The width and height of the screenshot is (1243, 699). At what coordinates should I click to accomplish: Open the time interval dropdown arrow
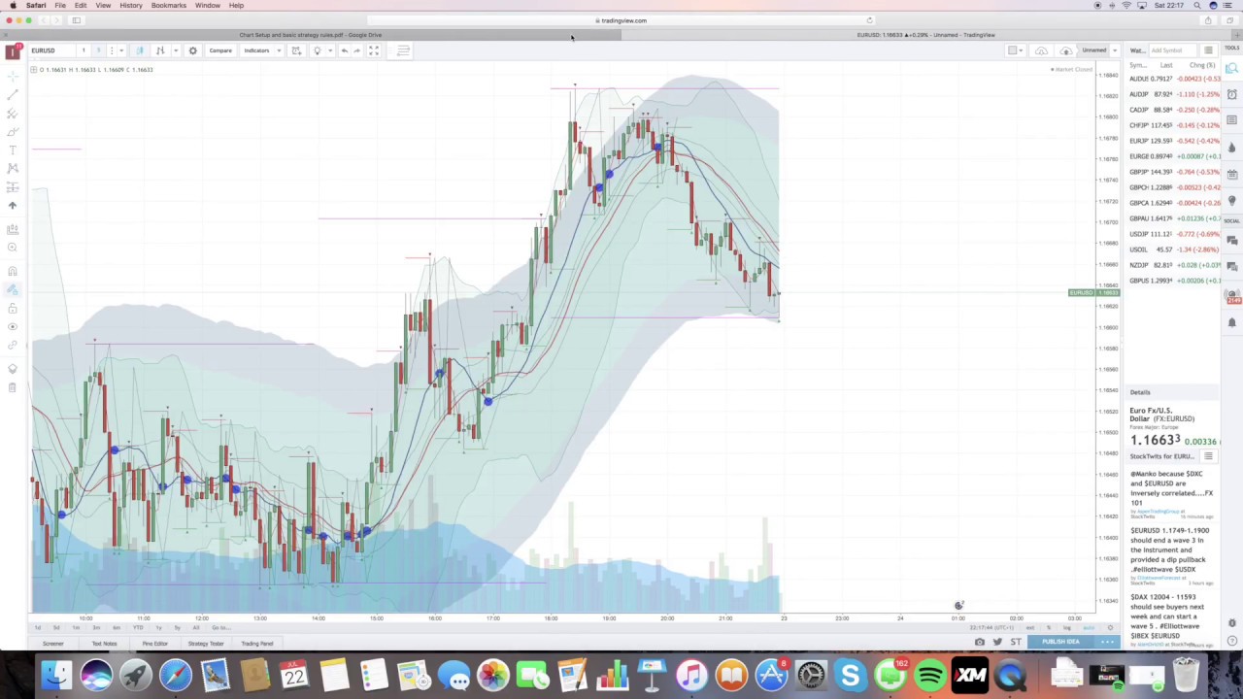(x=121, y=50)
